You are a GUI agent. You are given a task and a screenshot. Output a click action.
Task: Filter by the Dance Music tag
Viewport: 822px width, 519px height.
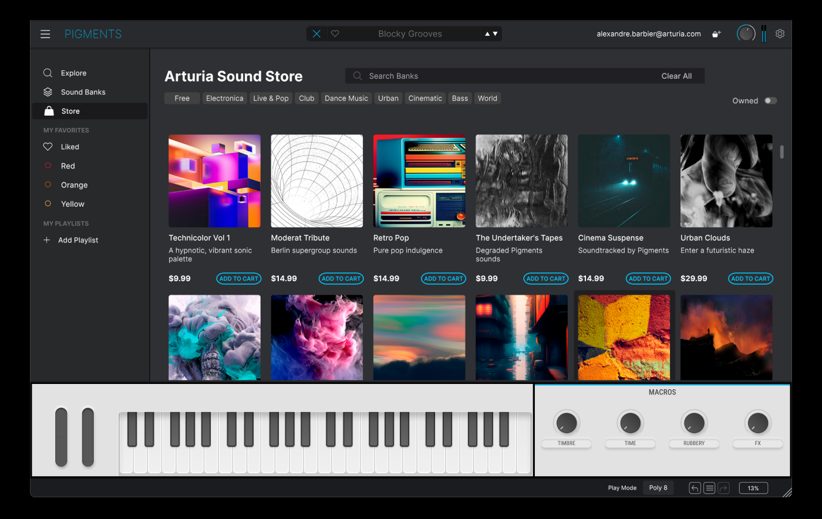[x=346, y=99]
